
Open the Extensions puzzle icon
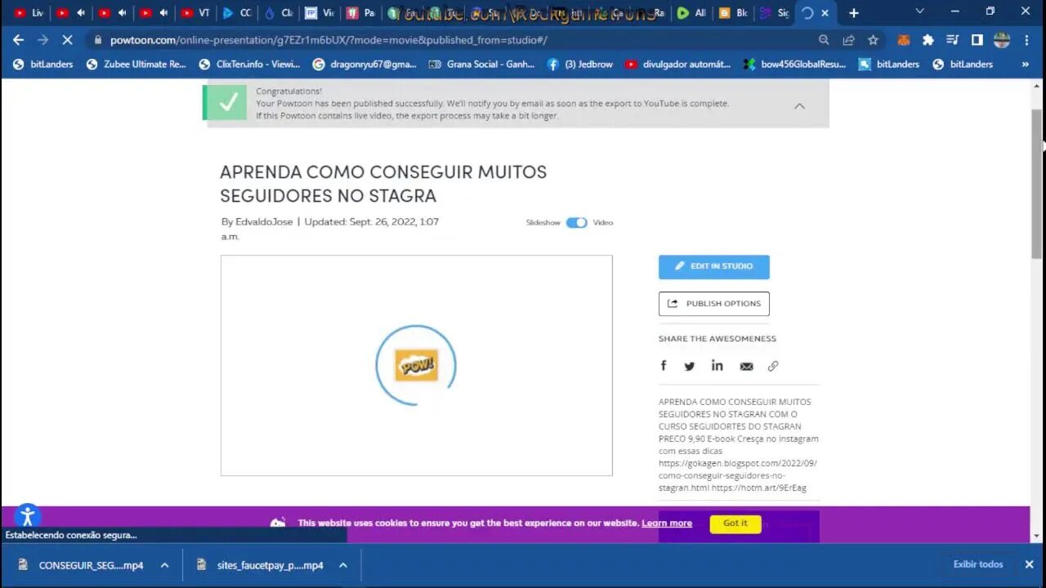point(928,40)
